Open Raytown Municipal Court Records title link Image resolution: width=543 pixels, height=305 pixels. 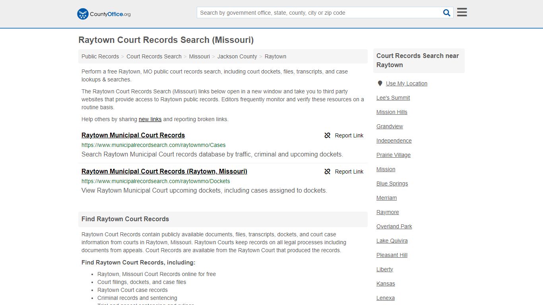click(133, 135)
